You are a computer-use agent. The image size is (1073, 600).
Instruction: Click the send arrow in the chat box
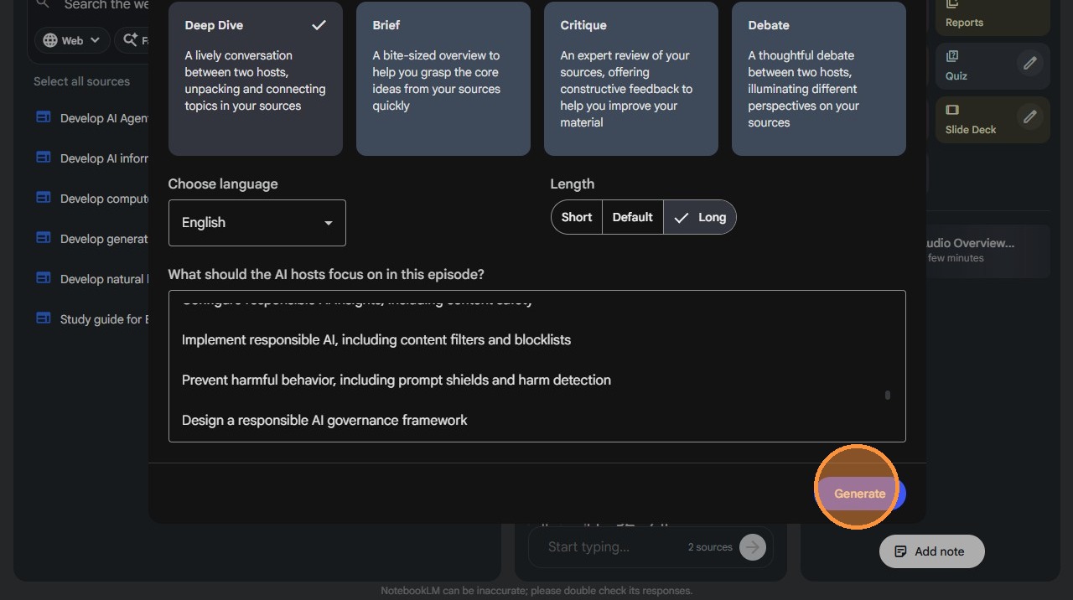[x=753, y=547]
